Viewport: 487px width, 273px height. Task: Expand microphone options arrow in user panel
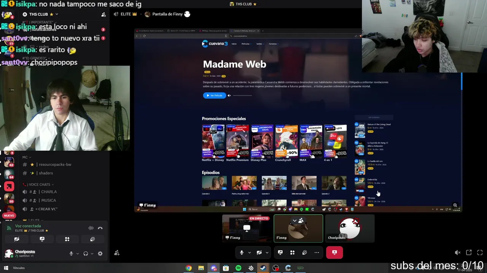[x=78, y=254]
